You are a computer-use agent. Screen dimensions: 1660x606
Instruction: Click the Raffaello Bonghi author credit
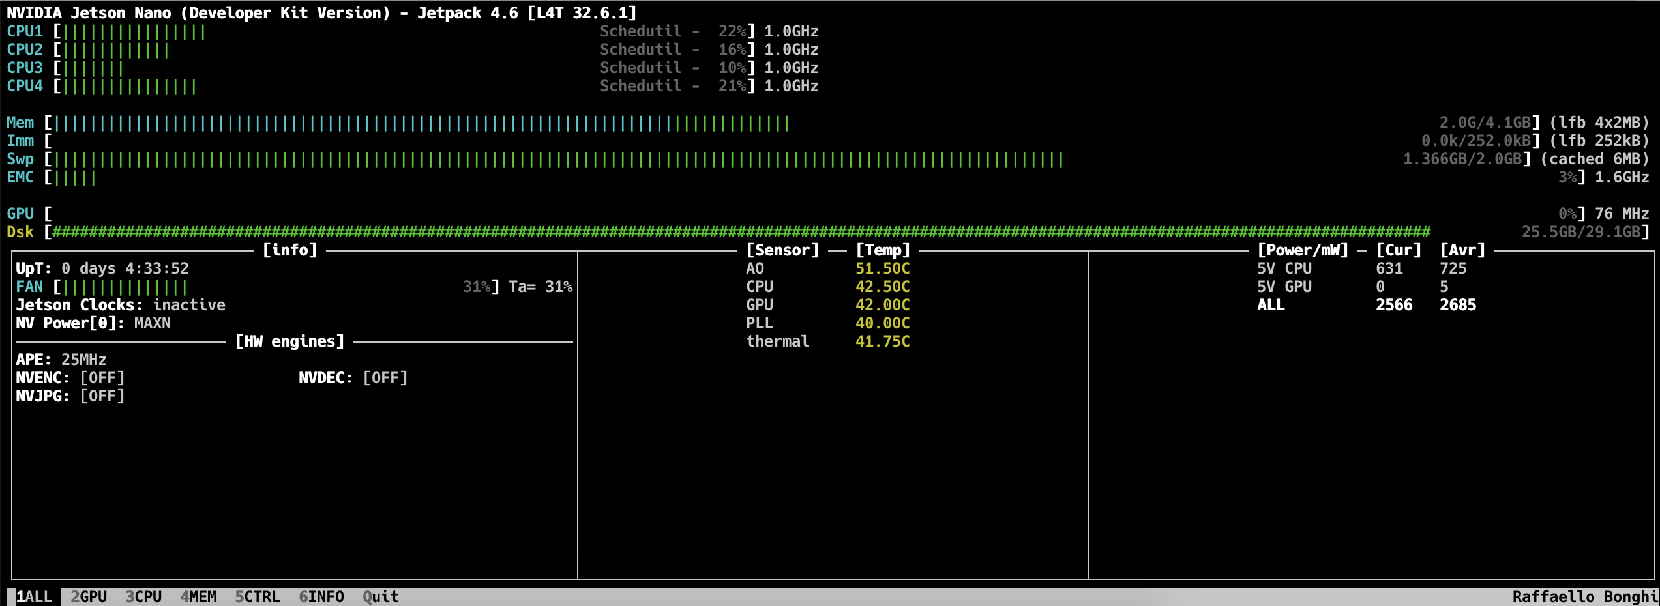[x=1585, y=597]
